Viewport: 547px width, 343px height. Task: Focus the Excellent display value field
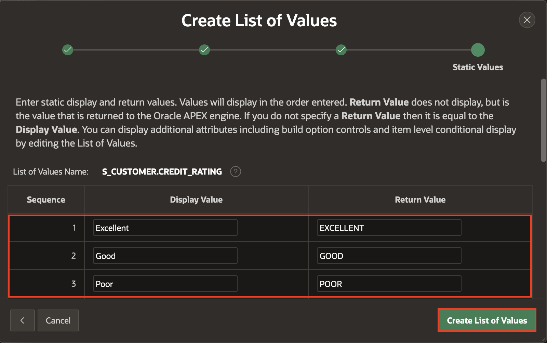(x=165, y=228)
